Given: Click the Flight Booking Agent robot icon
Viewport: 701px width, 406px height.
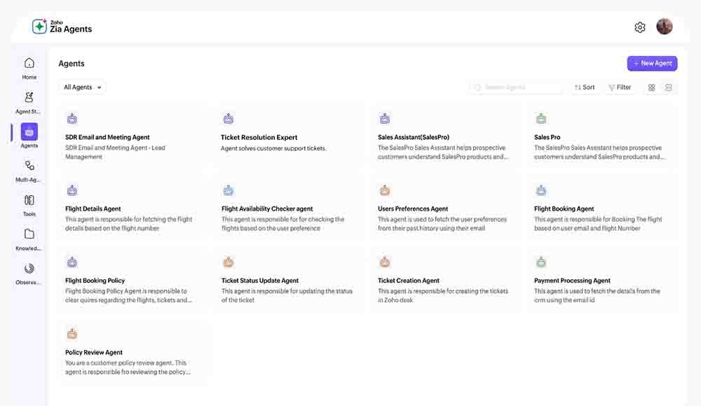Looking at the screenshot, I should click(x=541, y=190).
